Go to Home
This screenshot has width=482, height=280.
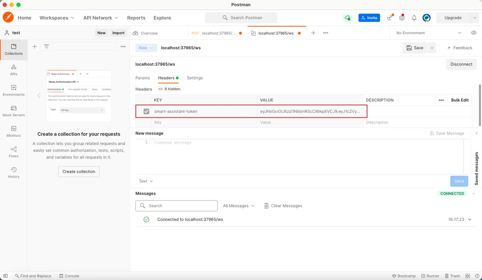[25, 18]
